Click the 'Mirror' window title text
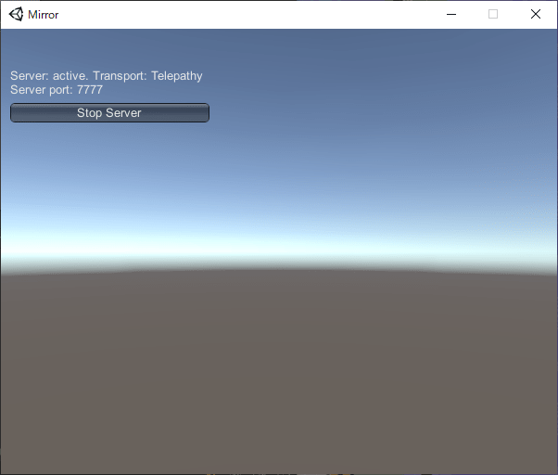558x475 pixels. (x=43, y=15)
